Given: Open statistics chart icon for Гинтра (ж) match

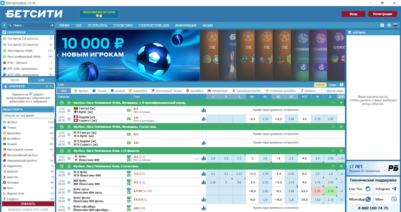Looking at the screenshot, I should [203, 110].
